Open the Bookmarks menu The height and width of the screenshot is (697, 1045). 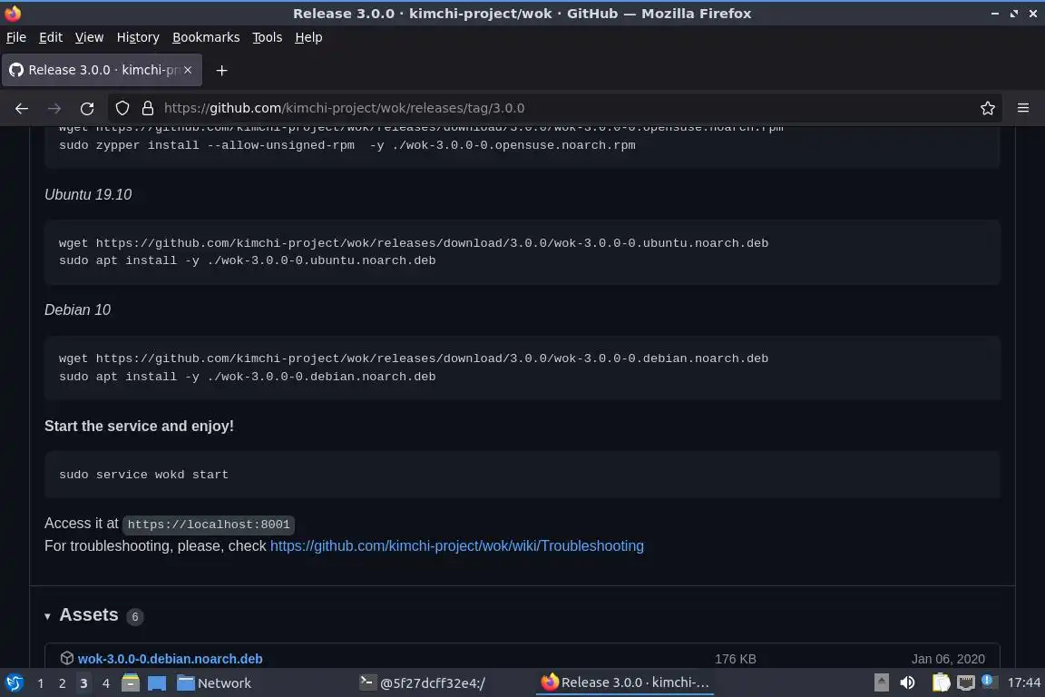point(206,37)
